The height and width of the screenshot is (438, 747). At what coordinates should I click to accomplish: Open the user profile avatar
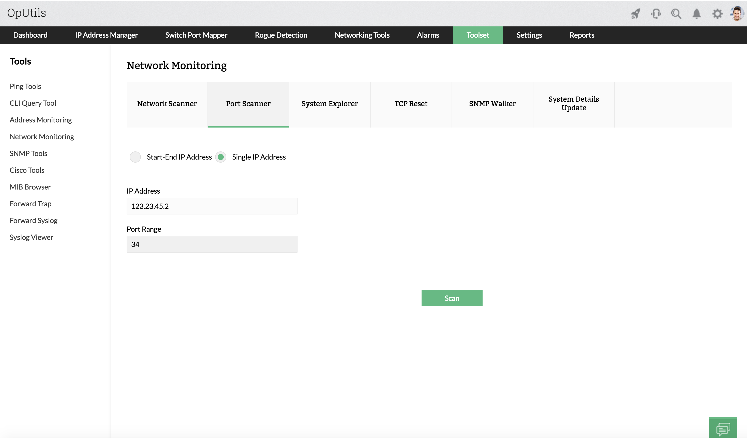(737, 14)
